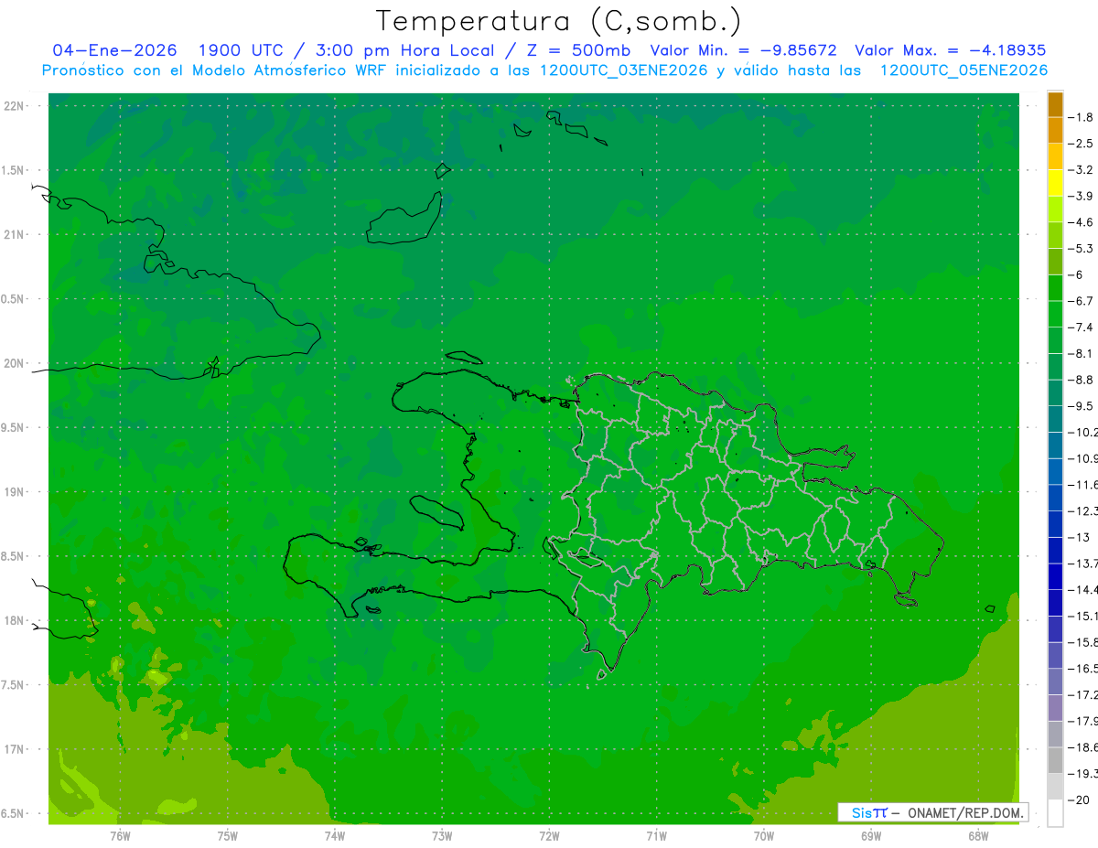Click the "-20" colorbar label
The width and height of the screenshot is (1098, 848).
click(1079, 800)
